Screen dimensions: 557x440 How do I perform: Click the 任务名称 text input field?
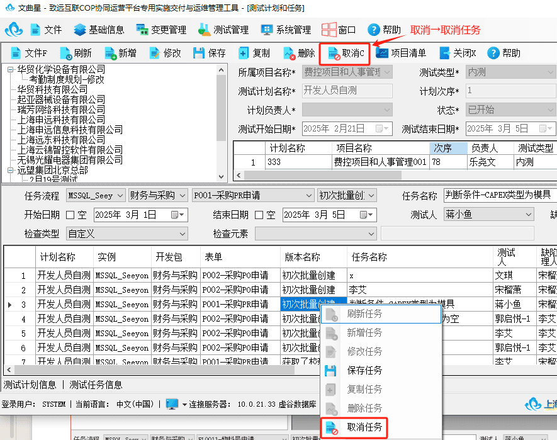point(500,195)
